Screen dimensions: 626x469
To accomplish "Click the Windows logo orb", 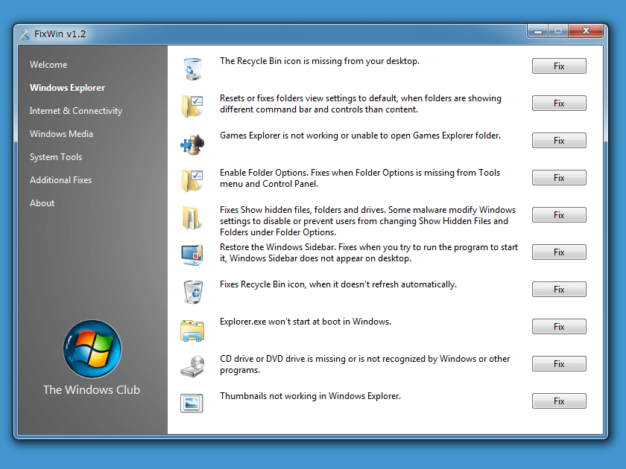I will [x=92, y=349].
